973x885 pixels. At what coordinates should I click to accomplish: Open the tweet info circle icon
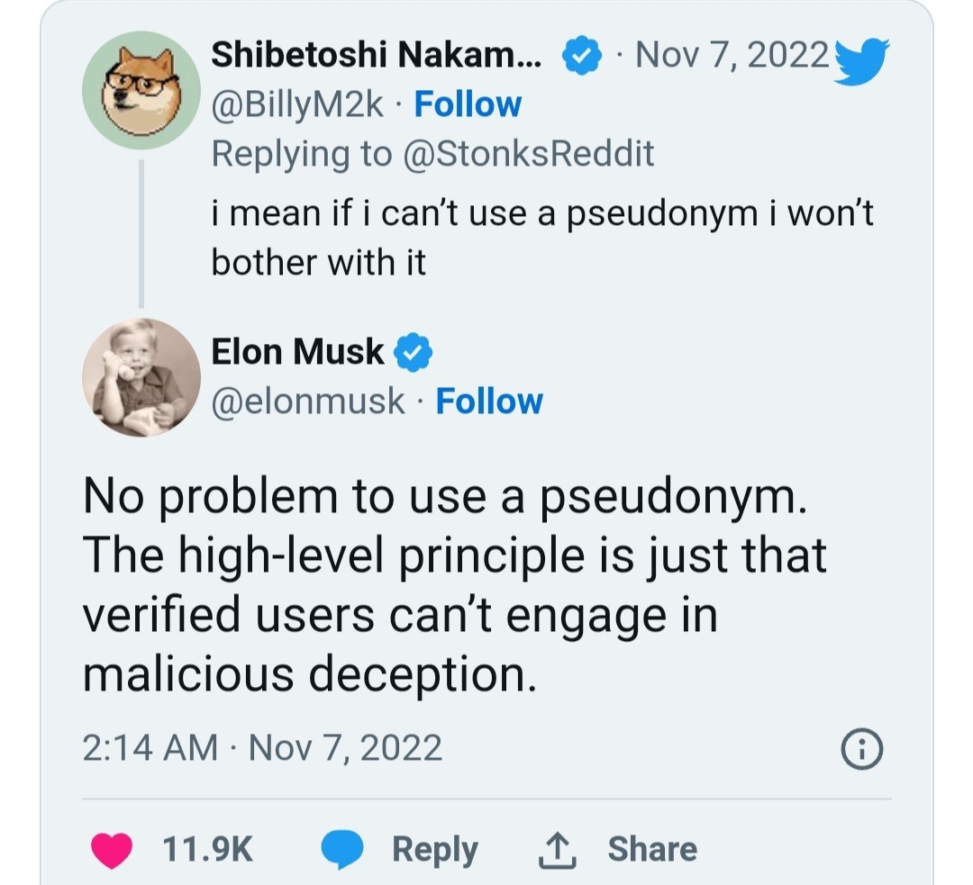coord(861,749)
